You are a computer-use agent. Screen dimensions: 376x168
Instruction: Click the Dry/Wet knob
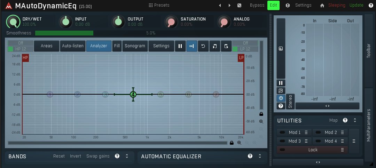pyautogui.click(x=13, y=22)
